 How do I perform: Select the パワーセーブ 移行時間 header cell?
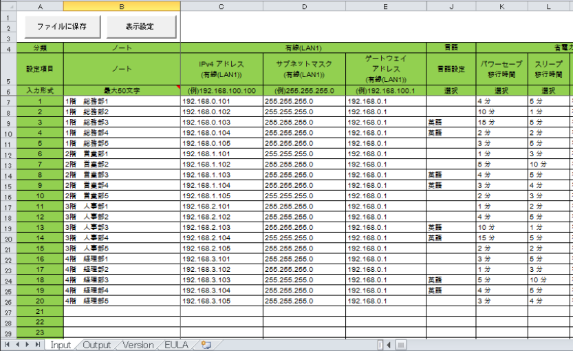[x=501, y=69]
